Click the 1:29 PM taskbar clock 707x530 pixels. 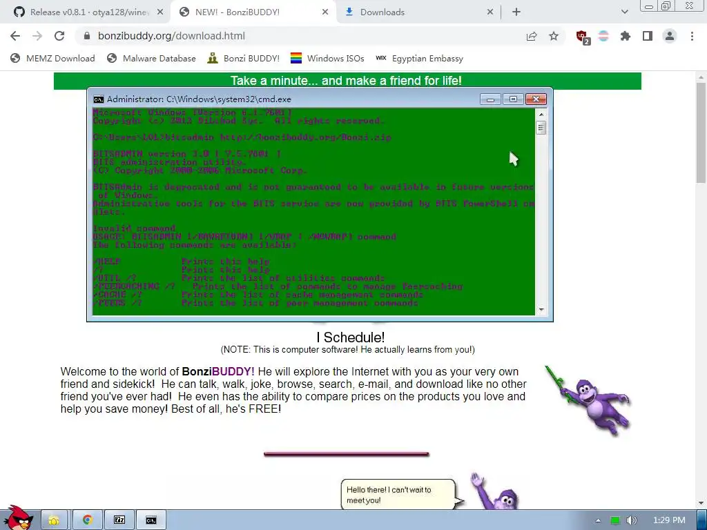click(x=669, y=520)
